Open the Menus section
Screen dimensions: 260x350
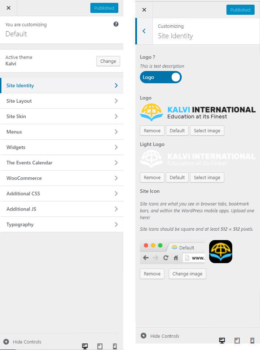click(62, 132)
